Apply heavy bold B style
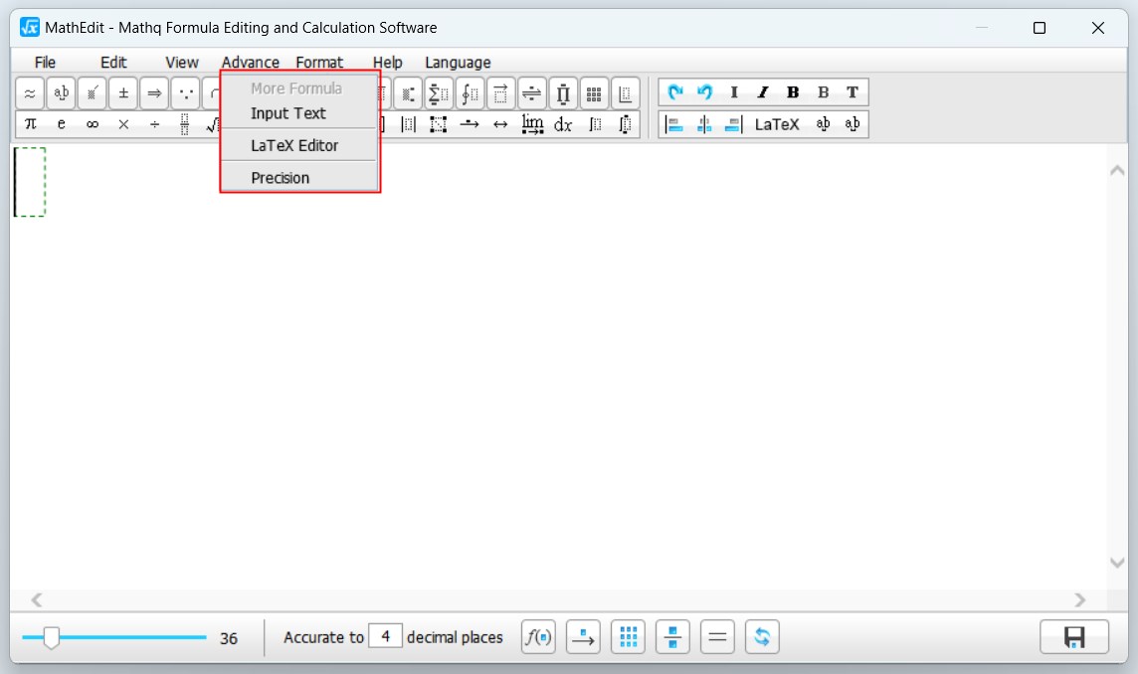This screenshot has height=674, width=1138. point(793,92)
